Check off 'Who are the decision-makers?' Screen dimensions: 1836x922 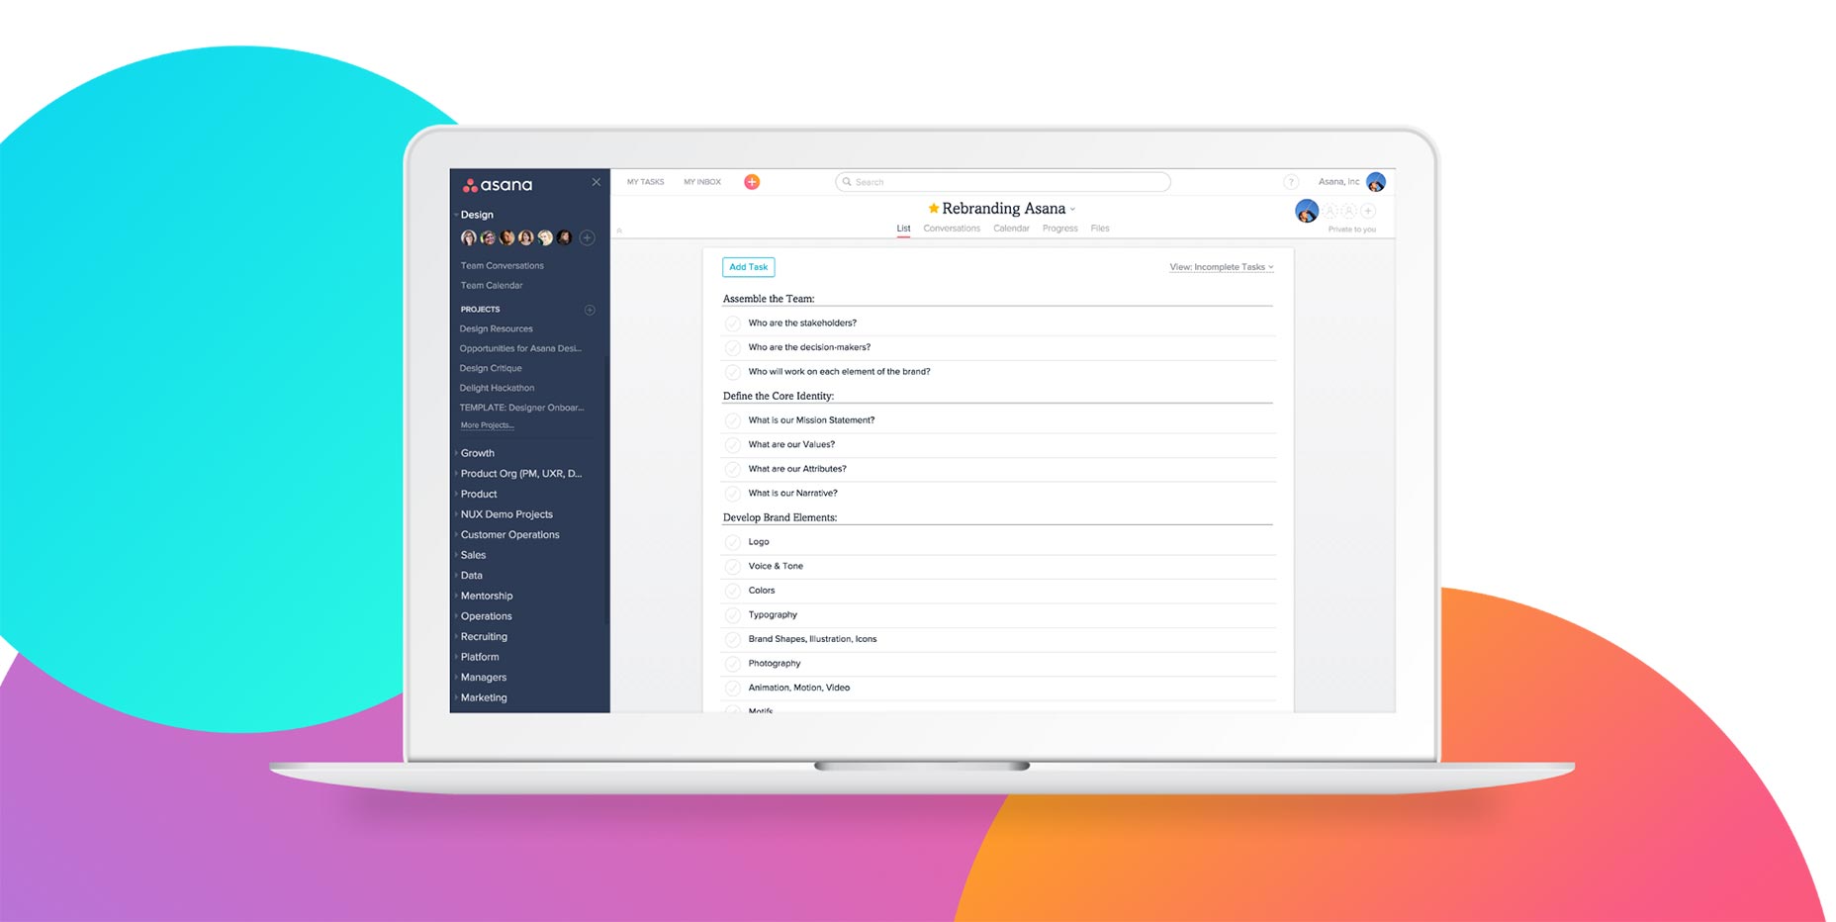(x=733, y=347)
